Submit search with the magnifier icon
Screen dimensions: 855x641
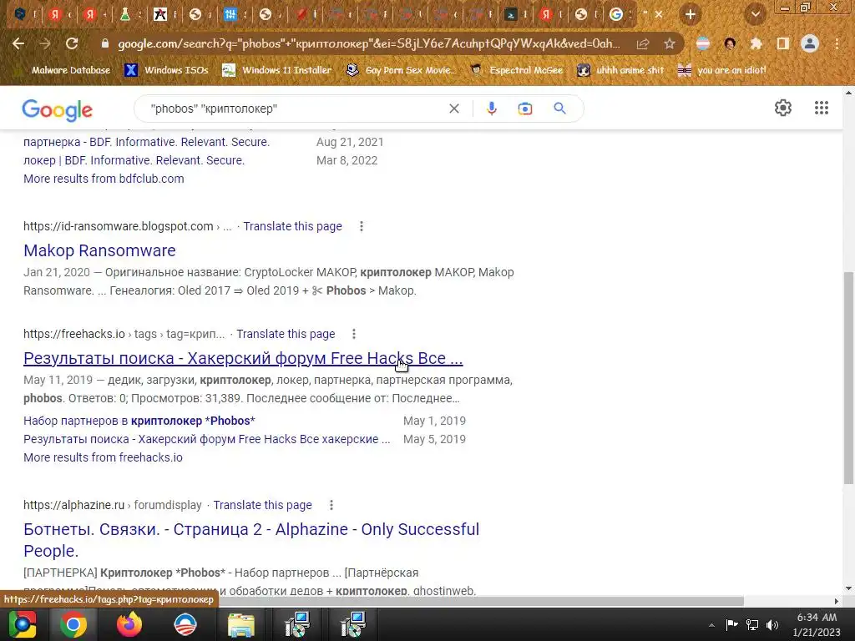pyautogui.click(x=559, y=109)
